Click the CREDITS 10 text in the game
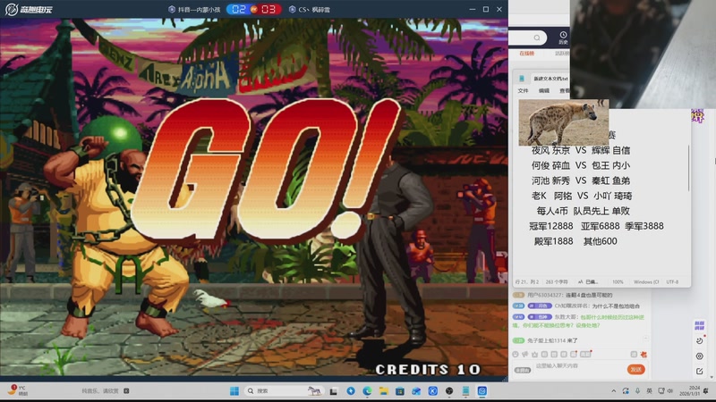 tap(428, 369)
